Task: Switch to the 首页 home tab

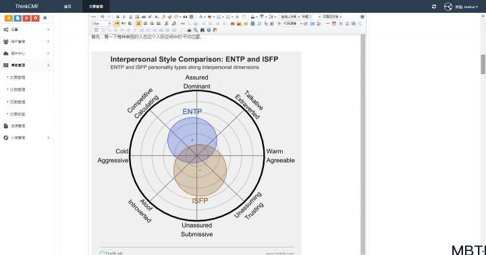Action: click(67, 7)
